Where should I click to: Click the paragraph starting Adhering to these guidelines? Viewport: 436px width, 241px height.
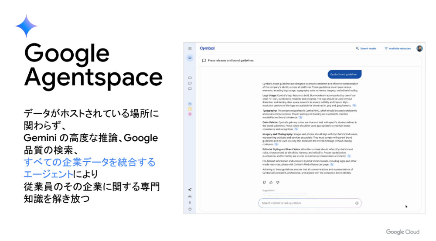308,171
